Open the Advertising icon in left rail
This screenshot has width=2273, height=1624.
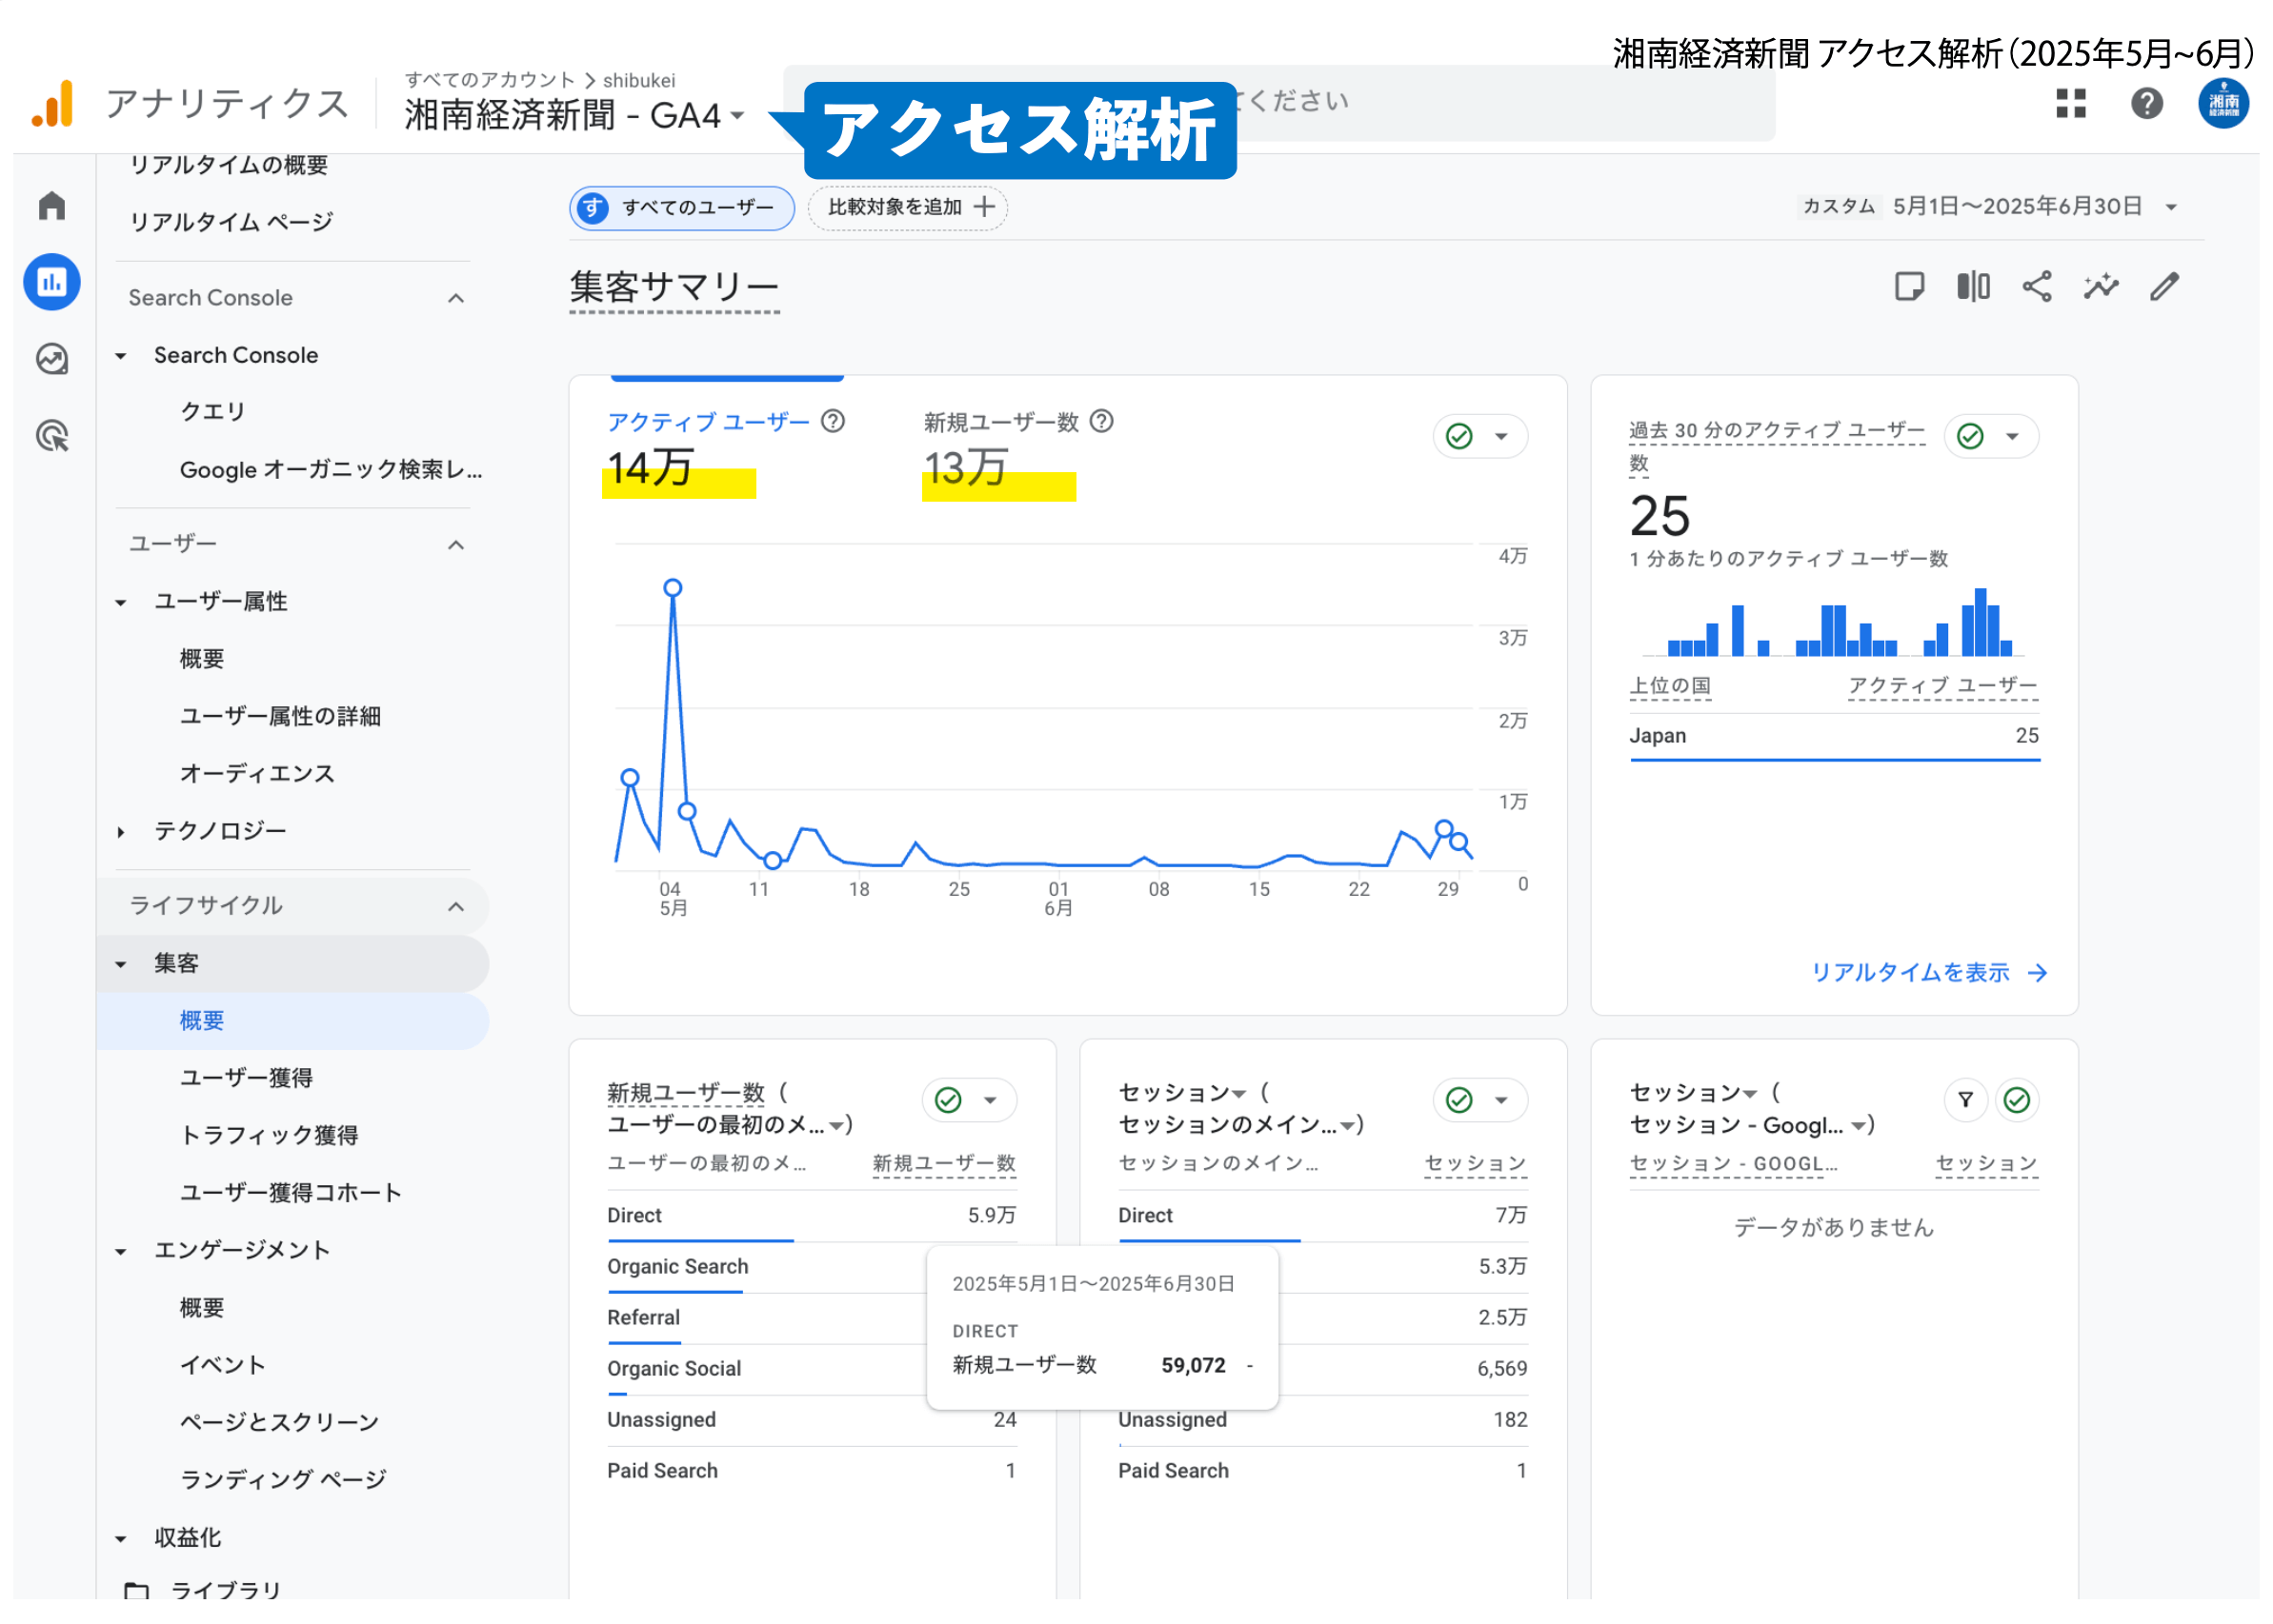(52, 436)
